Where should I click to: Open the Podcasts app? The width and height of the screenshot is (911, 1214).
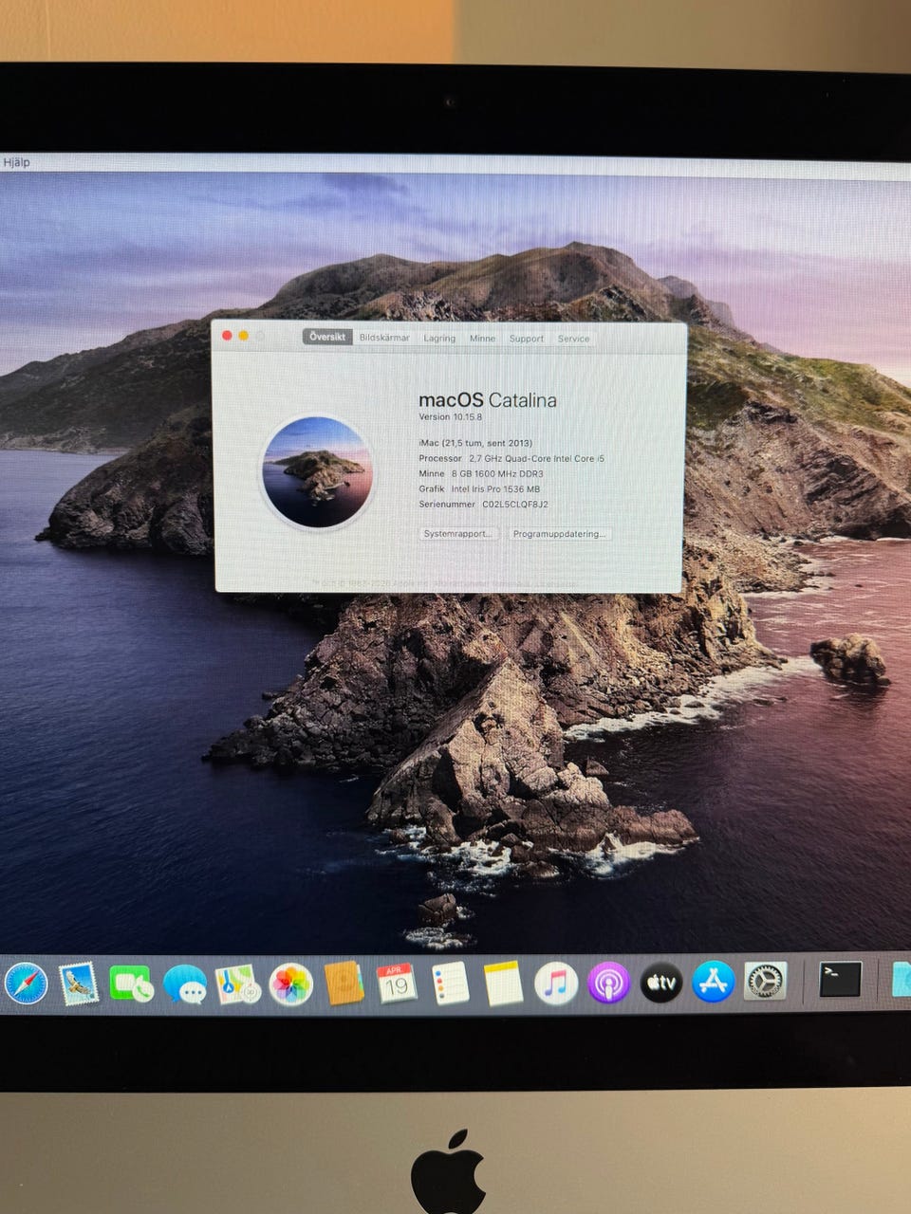[x=609, y=984]
